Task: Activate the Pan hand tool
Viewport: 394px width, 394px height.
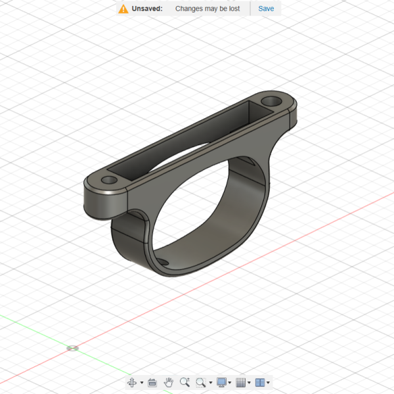Action: coord(169,382)
